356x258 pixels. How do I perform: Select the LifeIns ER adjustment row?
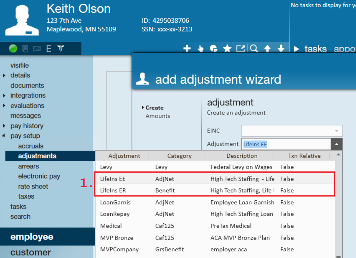tap(215, 190)
